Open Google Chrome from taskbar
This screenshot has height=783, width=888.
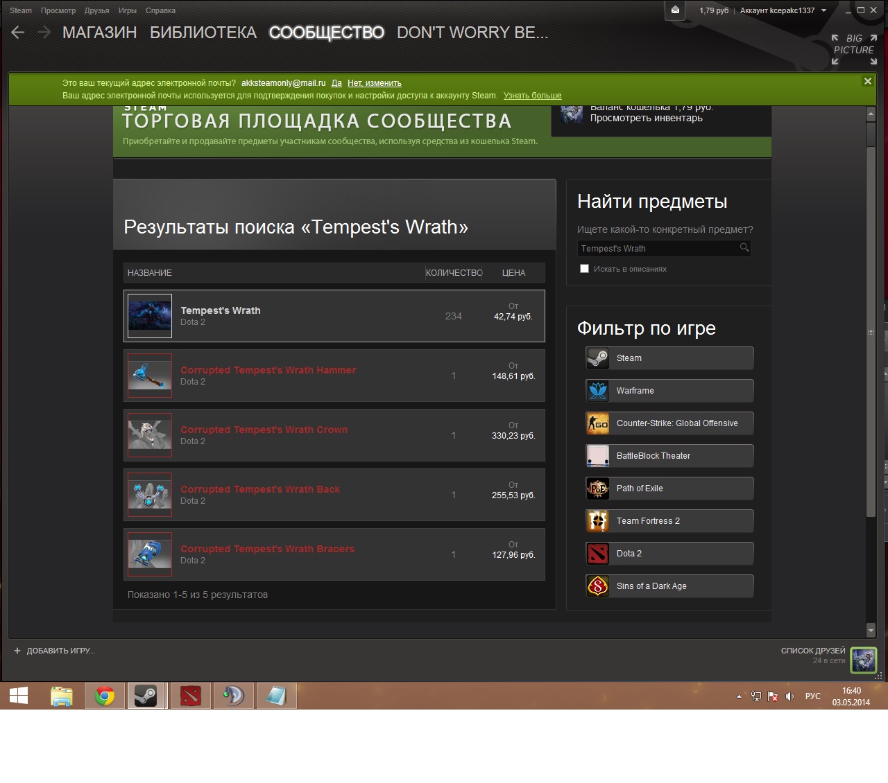pyautogui.click(x=105, y=696)
